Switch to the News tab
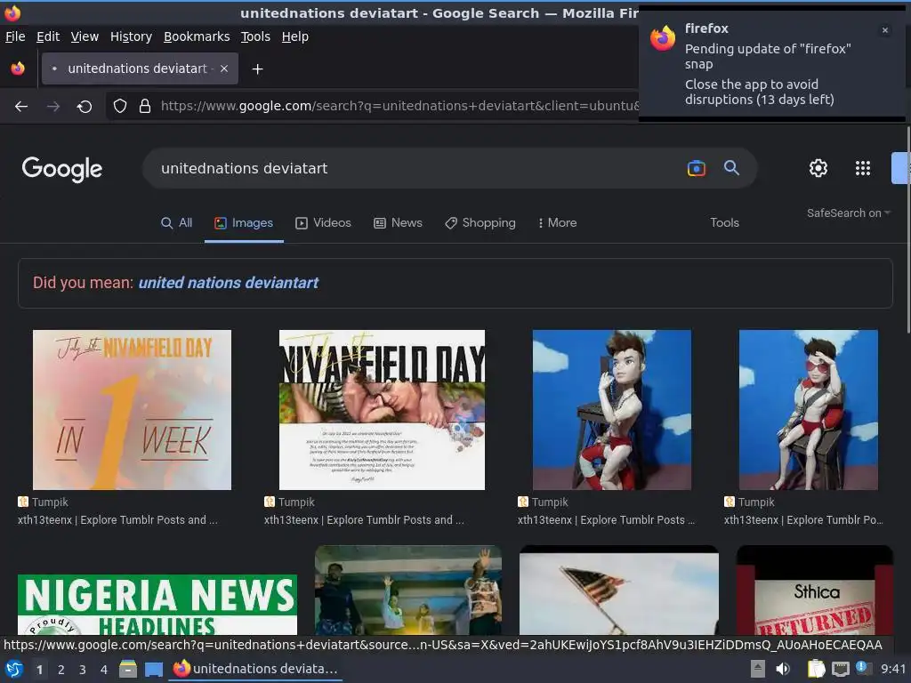The width and height of the screenshot is (911, 683). (x=398, y=223)
